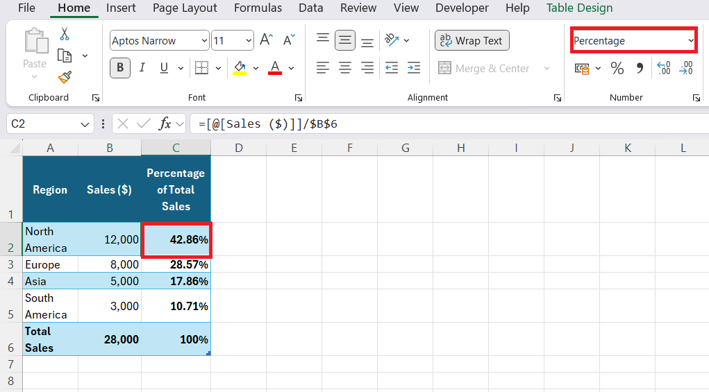Expand the Paste options arrow
Viewport: 709px width, 392px height.
click(34, 77)
